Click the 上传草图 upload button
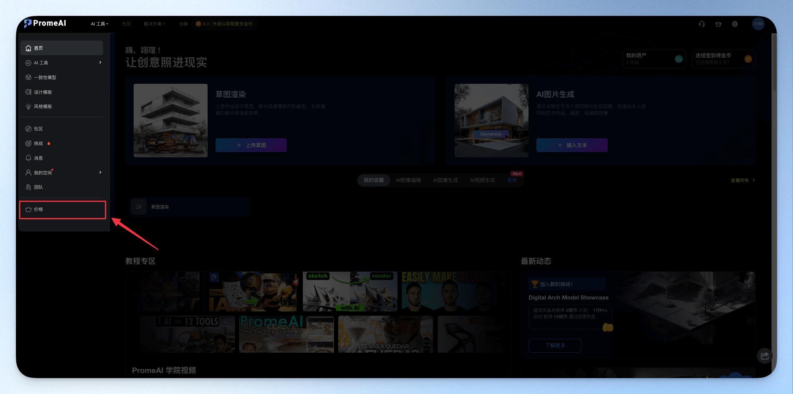The height and width of the screenshot is (394, 793). 251,145
